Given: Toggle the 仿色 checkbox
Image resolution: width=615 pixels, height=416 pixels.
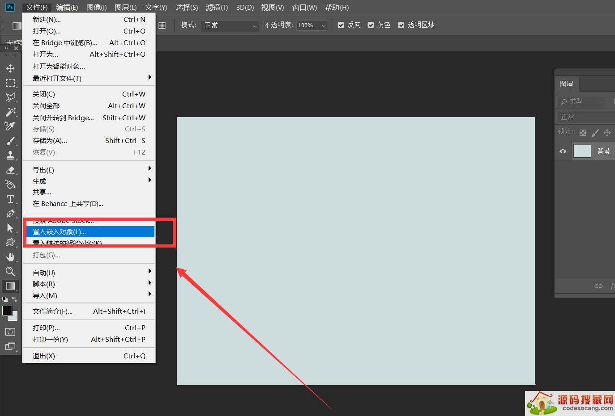Looking at the screenshot, I should (x=371, y=25).
